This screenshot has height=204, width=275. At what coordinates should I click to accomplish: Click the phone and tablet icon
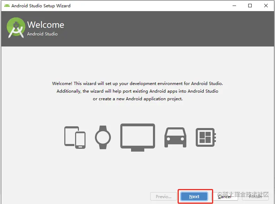[x=75, y=137]
